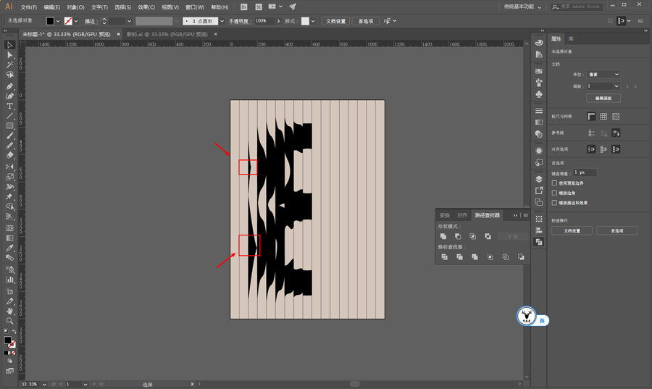Select the Hand tool
652x389 pixels.
click(9, 311)
